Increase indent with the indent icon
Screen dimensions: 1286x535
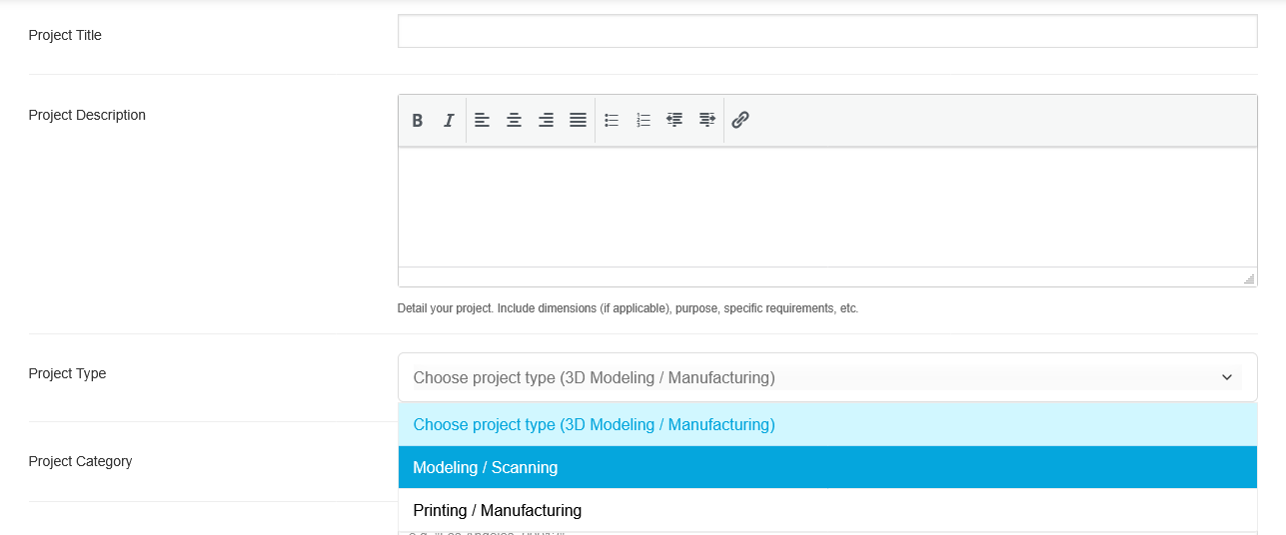[x=706, y=120]
